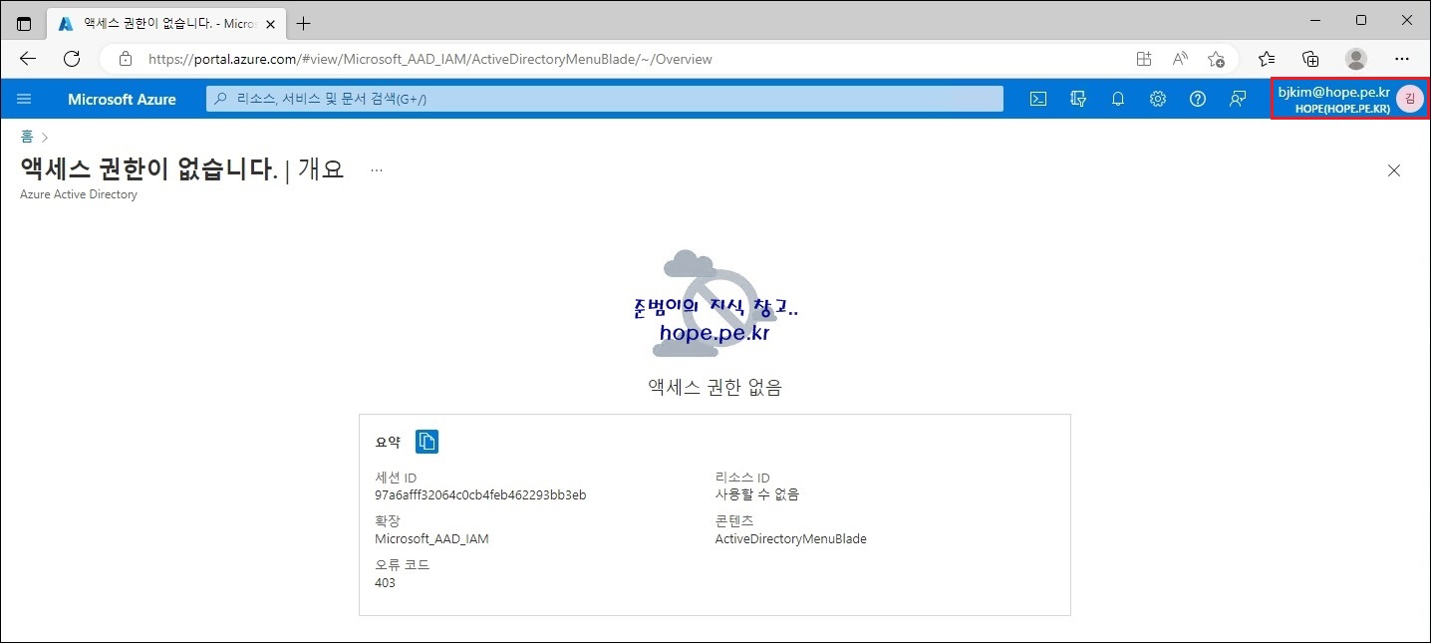The image size is (1431, 643).
Task: Add this page to favorites star
Action: click(x=1216, y=59)
